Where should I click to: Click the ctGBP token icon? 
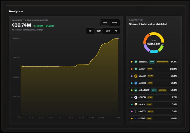(x=136, y=118)
